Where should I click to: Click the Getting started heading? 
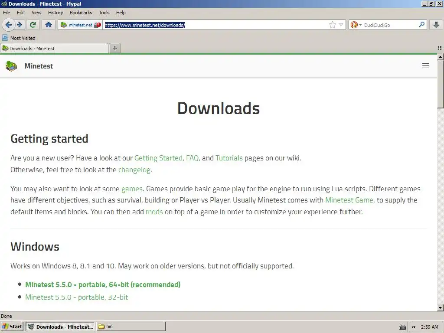(49, 139)
